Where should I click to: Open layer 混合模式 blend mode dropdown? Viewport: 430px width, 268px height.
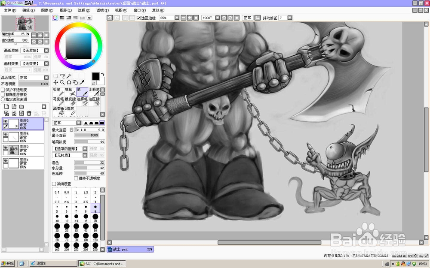(46, 78)
